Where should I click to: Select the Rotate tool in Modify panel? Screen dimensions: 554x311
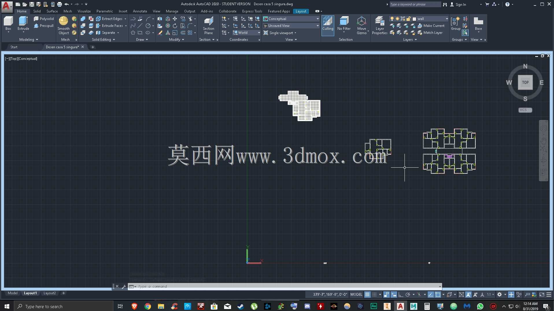click(x=175, y=26)
